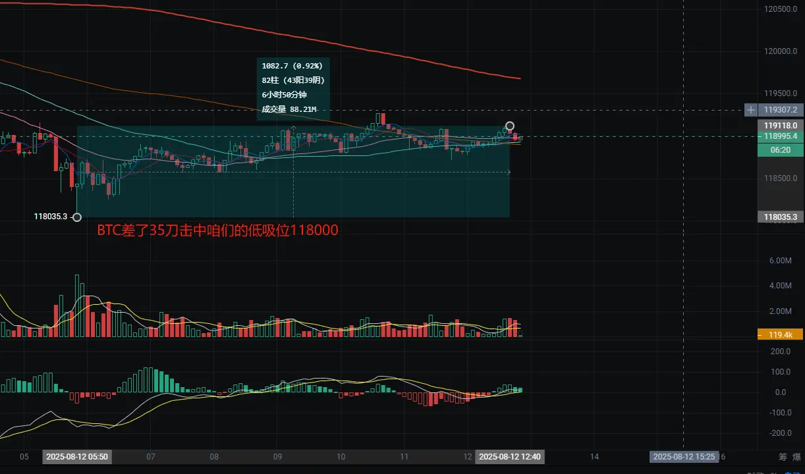805x474 pixels.
Task: Click the 爆 liquidation button
Action: click(796, 456)
